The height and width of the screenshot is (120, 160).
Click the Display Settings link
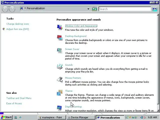73,107
